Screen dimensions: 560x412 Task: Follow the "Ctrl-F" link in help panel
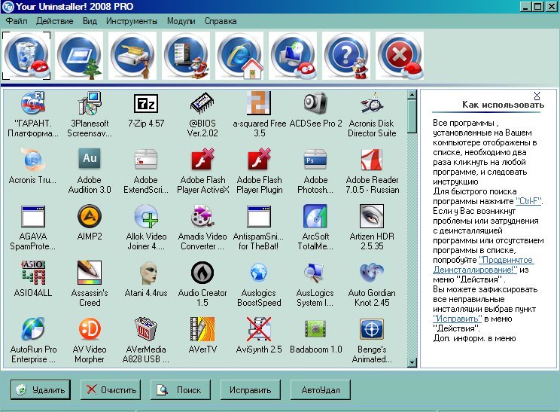click(528, 201)
